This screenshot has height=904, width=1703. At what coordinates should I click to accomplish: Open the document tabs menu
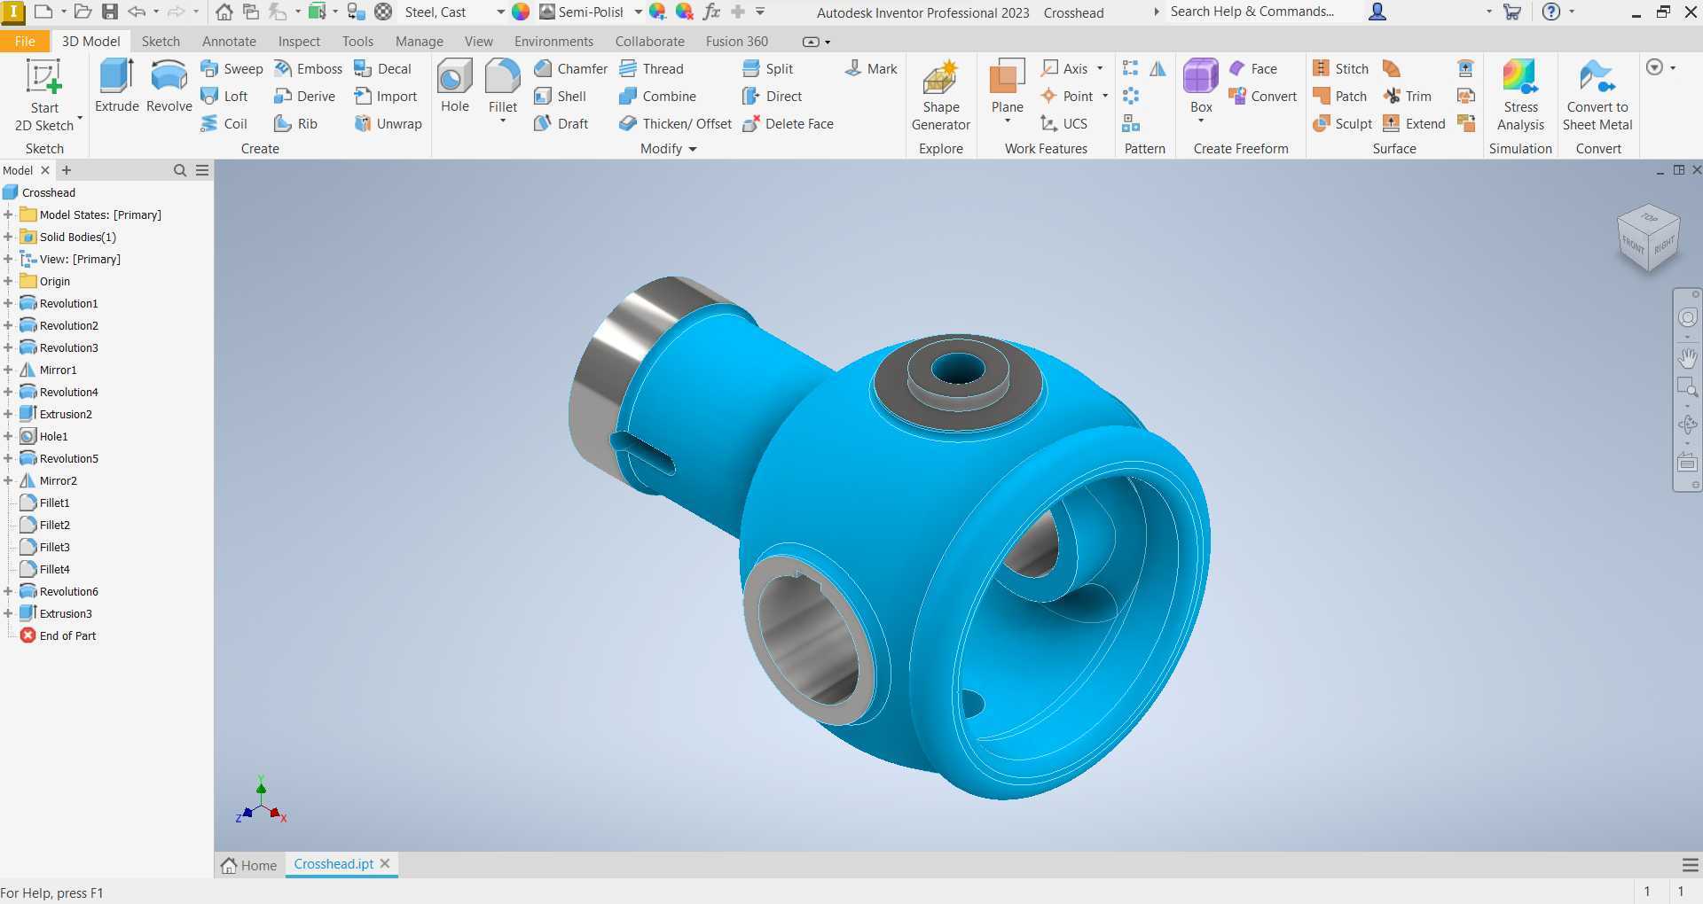click(x=1691, y=865)
